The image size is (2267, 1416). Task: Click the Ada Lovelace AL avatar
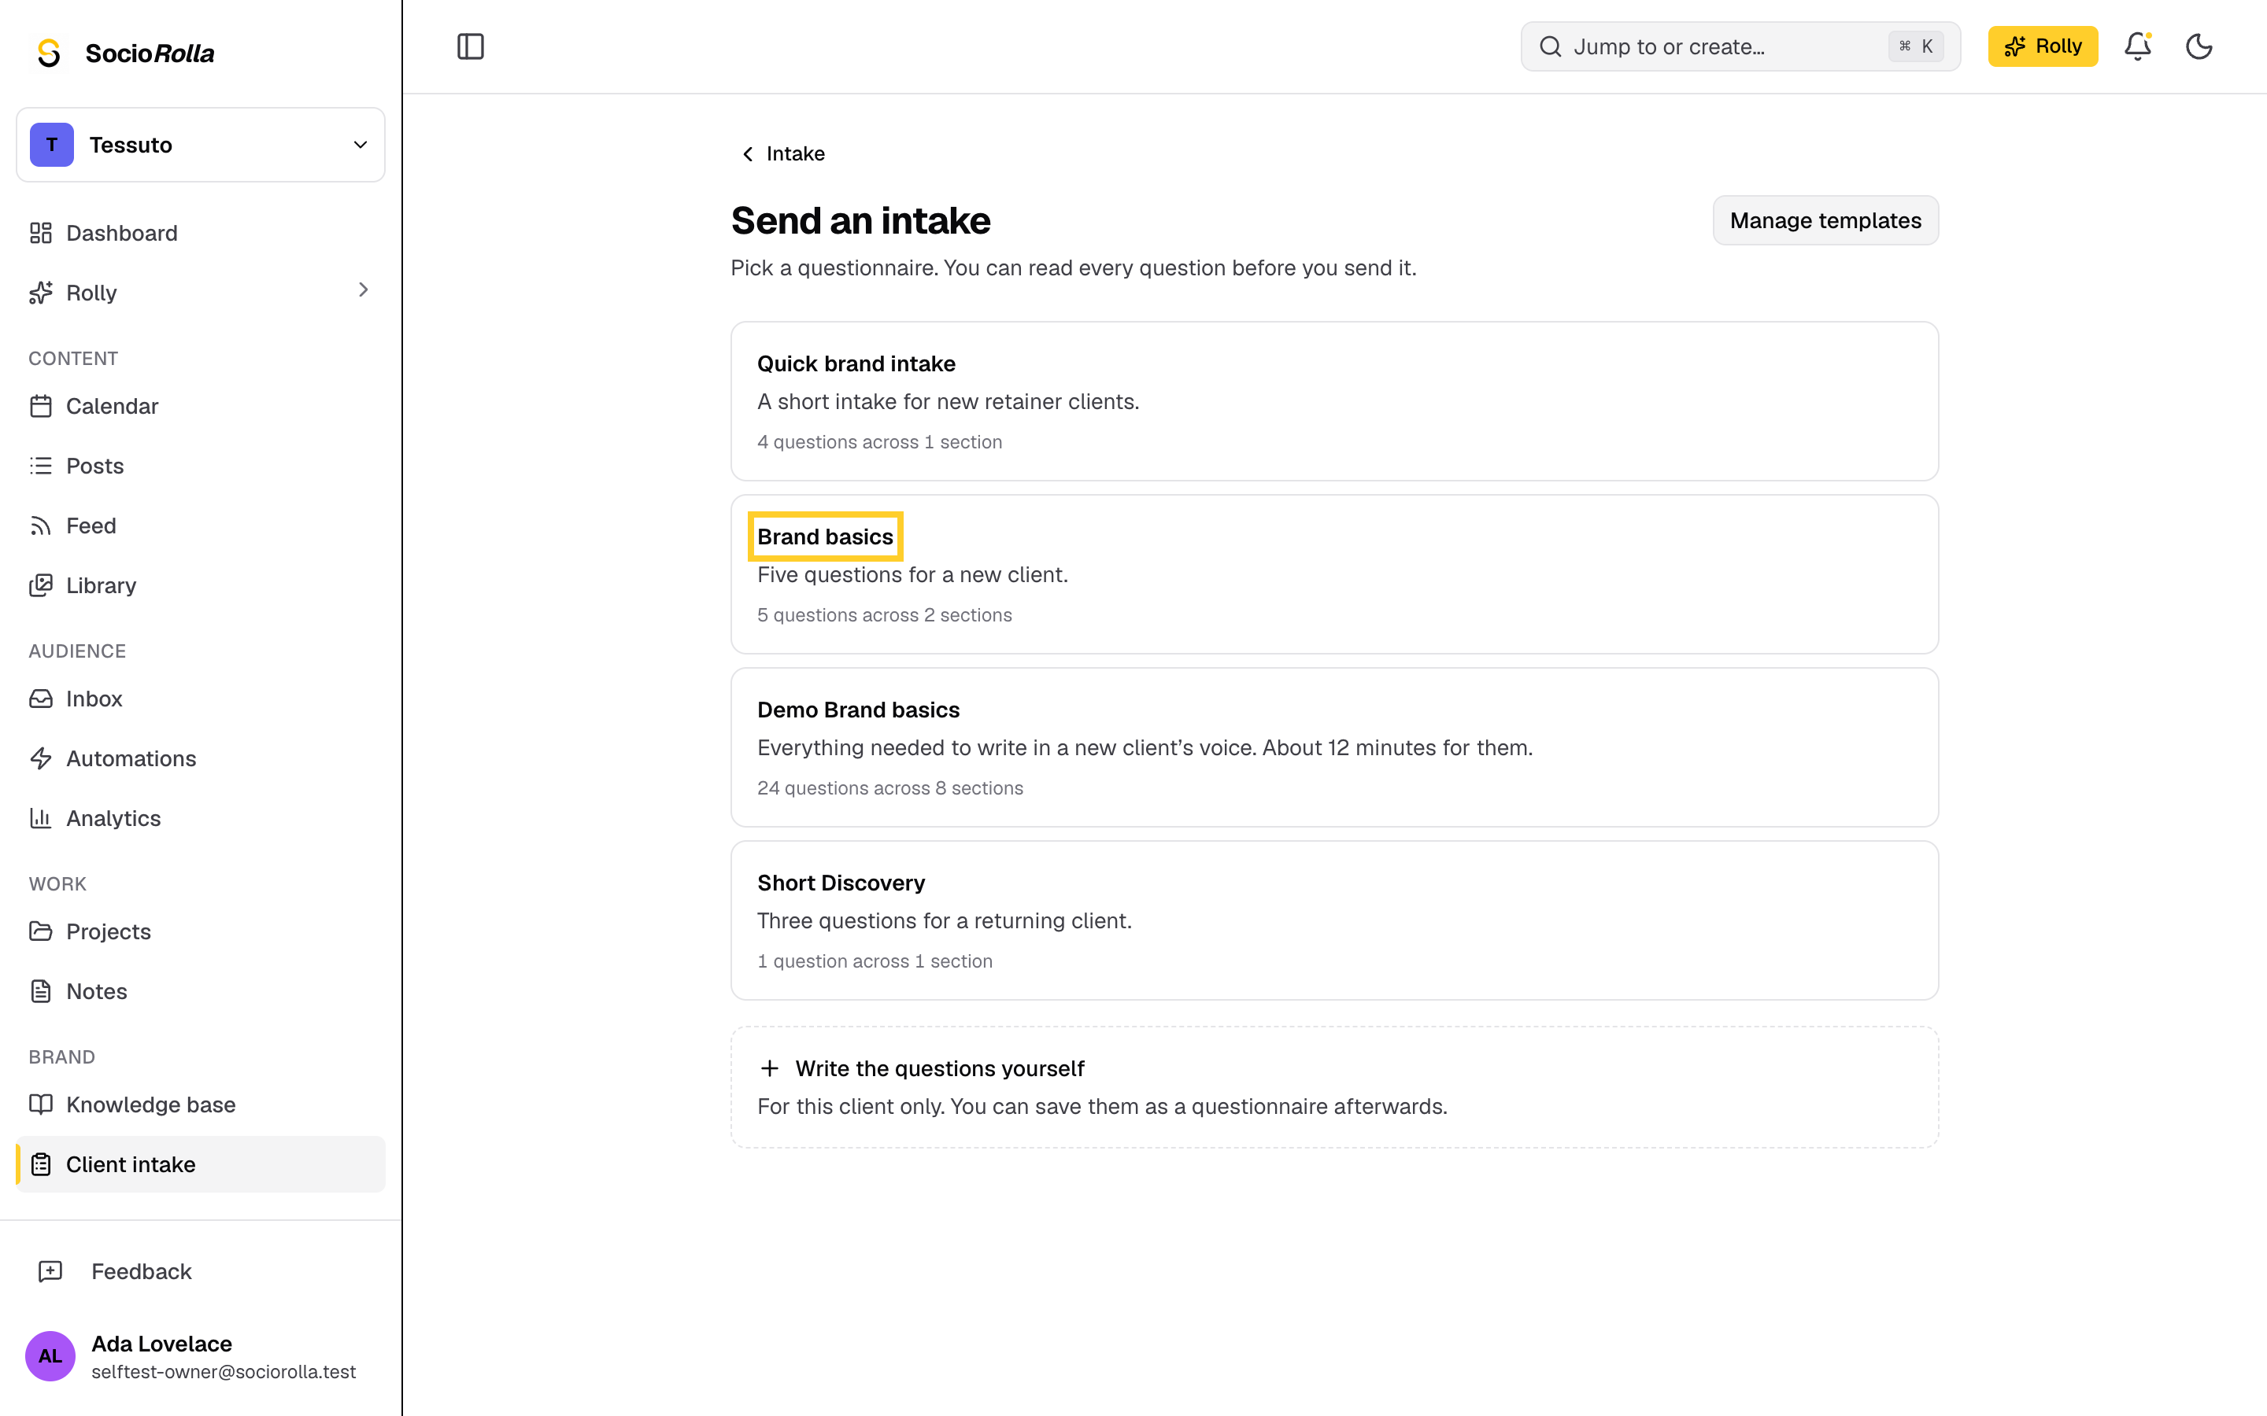[50, 1356]
